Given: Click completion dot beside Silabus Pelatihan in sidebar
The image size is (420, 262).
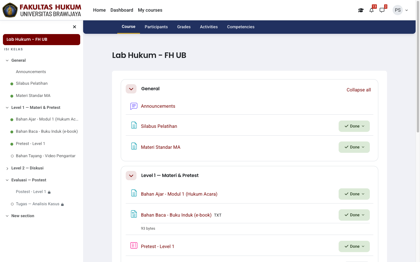Looking at the screenshot, I should click(12, 84).
